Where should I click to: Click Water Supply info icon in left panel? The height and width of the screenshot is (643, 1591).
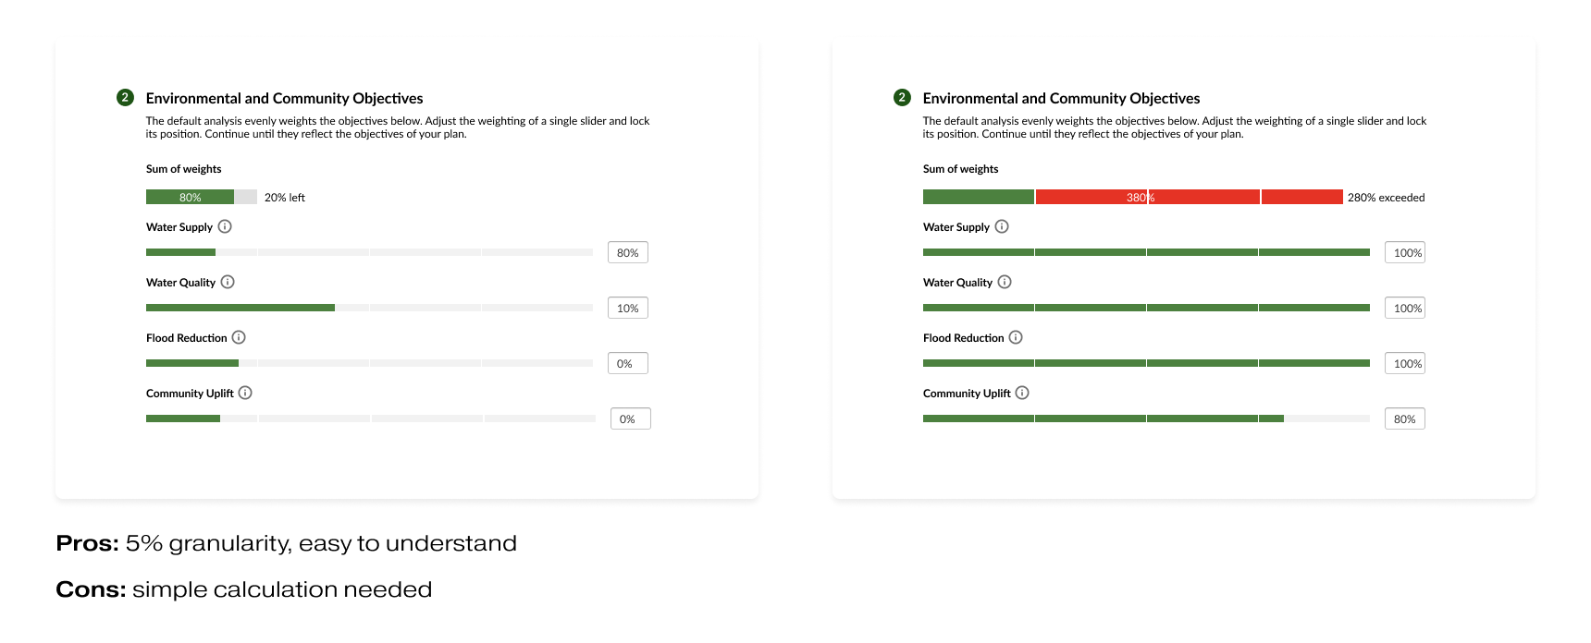coord(225,226)
